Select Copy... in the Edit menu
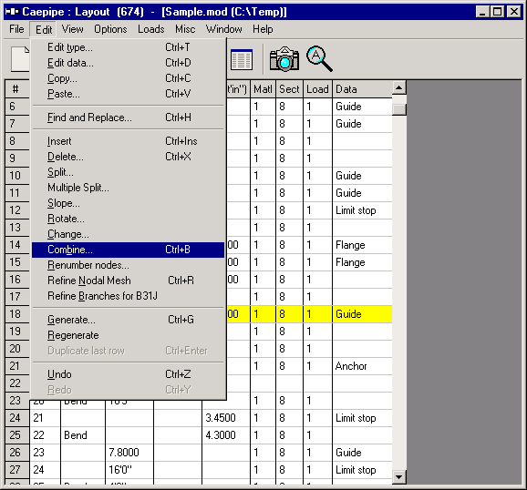Viewport: 527px width, 490px height. [128, 78]
